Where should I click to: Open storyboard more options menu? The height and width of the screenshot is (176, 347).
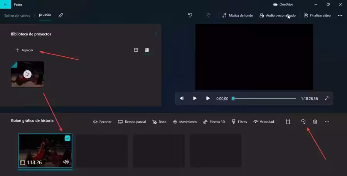coord(327,122)
